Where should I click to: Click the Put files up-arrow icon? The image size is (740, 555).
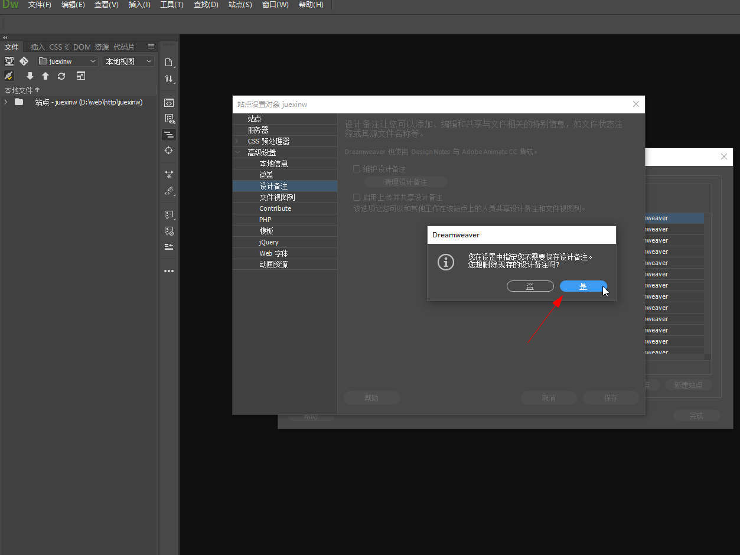click(x=45, y=76)
